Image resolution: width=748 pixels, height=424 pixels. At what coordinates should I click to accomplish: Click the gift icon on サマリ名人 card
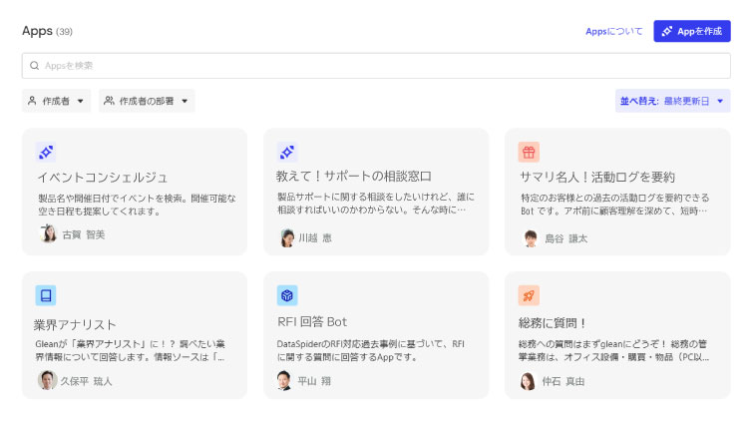(529, 152)
